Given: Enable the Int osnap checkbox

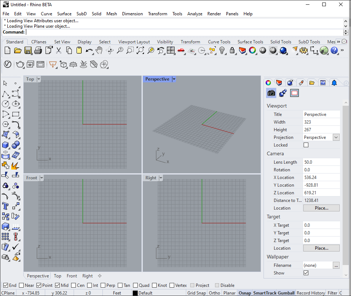Looking at the screenshot, I should (x=90, y=285).
